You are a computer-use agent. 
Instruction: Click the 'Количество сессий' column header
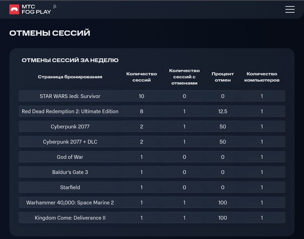coord(142,77)
